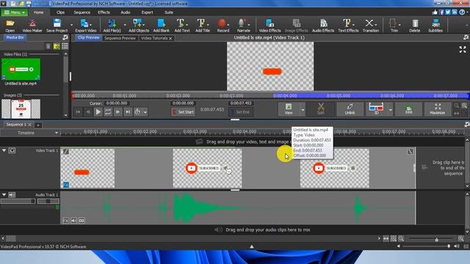
Task: Select Untitled ls site.mp4 thumbnail in bin
Action: click(x=21, y=70)
